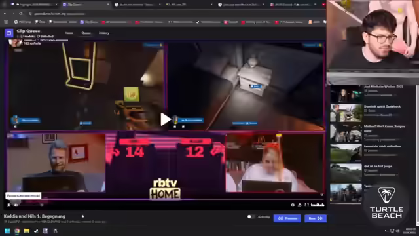The width and height of the screenshot is (419, 236).
Task: Open the Queue tab
Action: (86, 33)
